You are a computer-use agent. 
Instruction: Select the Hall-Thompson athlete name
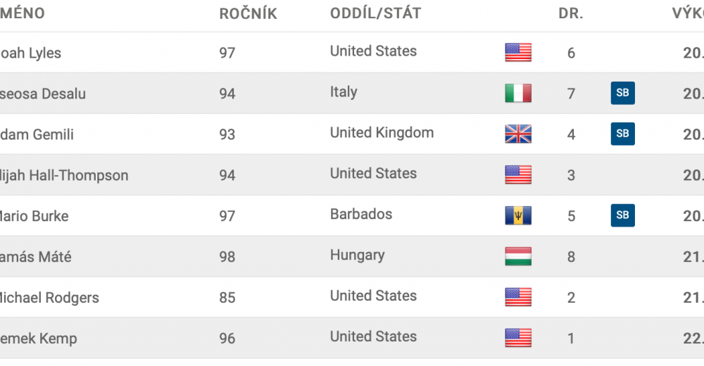64,175
